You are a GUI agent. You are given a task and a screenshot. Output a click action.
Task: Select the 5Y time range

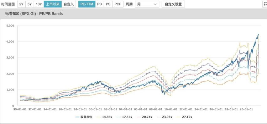click(30, 4)
